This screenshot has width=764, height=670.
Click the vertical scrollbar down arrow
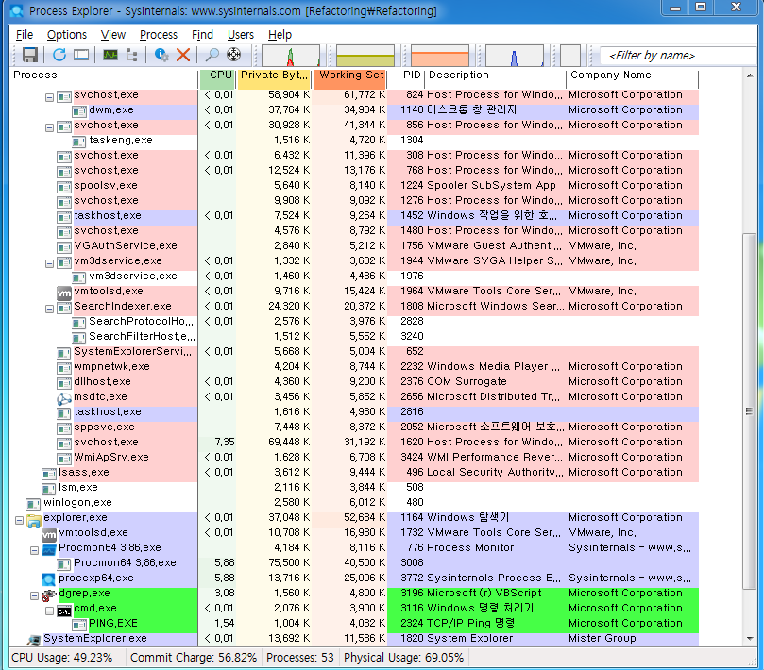(x=750, y=639)
